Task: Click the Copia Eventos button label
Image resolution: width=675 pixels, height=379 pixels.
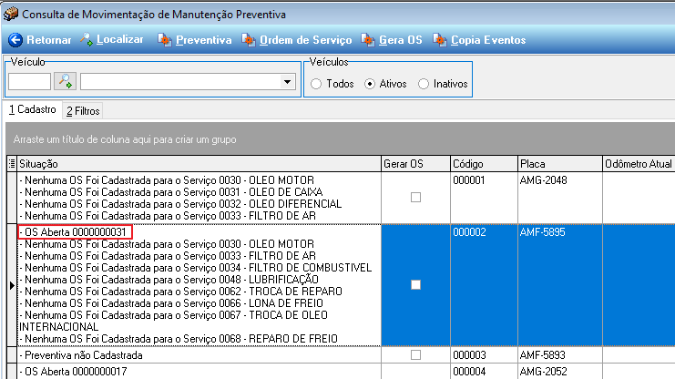Action: click(x=488, y=40)
